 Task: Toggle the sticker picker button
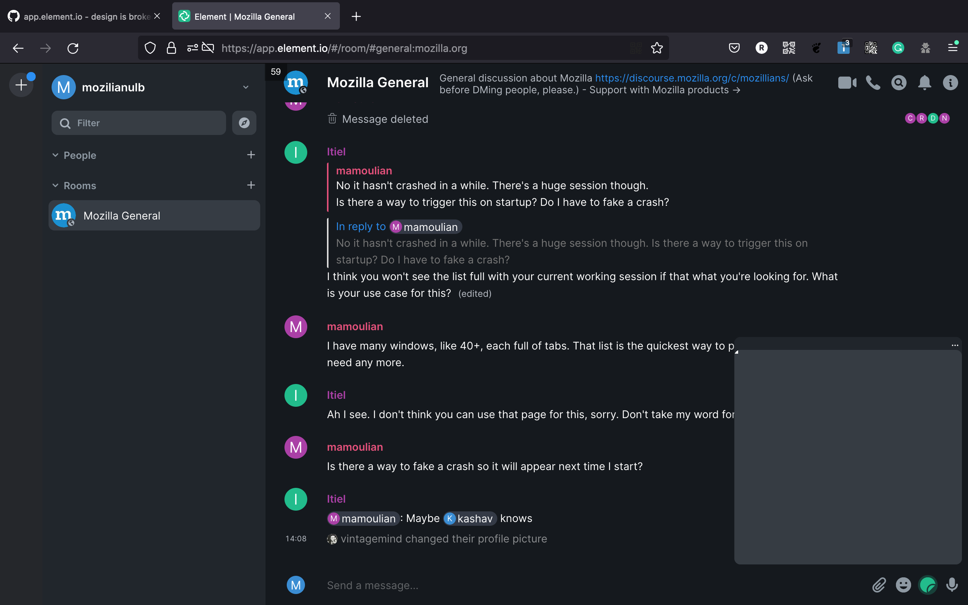[x=927, y=585]
